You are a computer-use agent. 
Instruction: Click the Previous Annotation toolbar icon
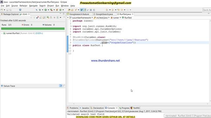[x=113, y=10]
